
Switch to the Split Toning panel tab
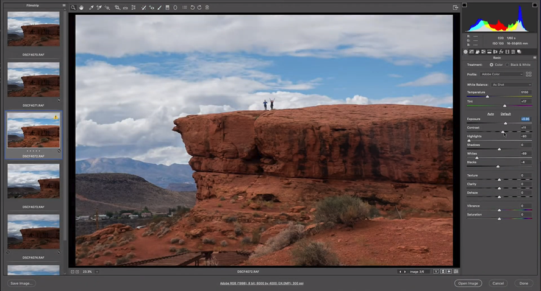coord(489,52)
